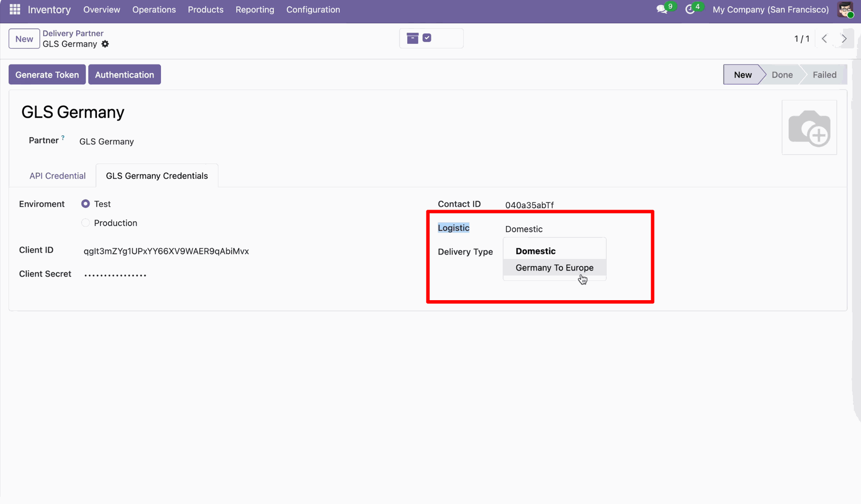
Task: Open the Configuration menu
Action: 313,9
